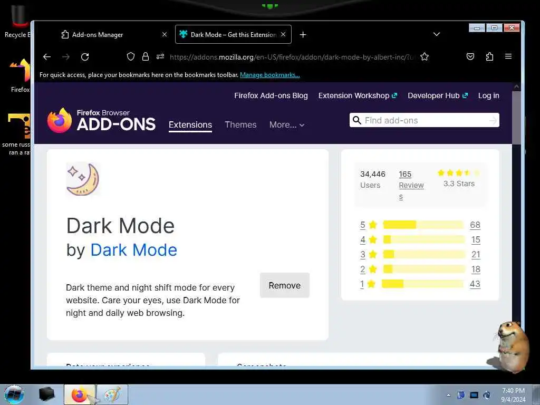Image resolution: width=540 pixels, height=405 pixels.
Task: Go to Firefox Browser Add-ons home logo
Action: coord(101,120)
